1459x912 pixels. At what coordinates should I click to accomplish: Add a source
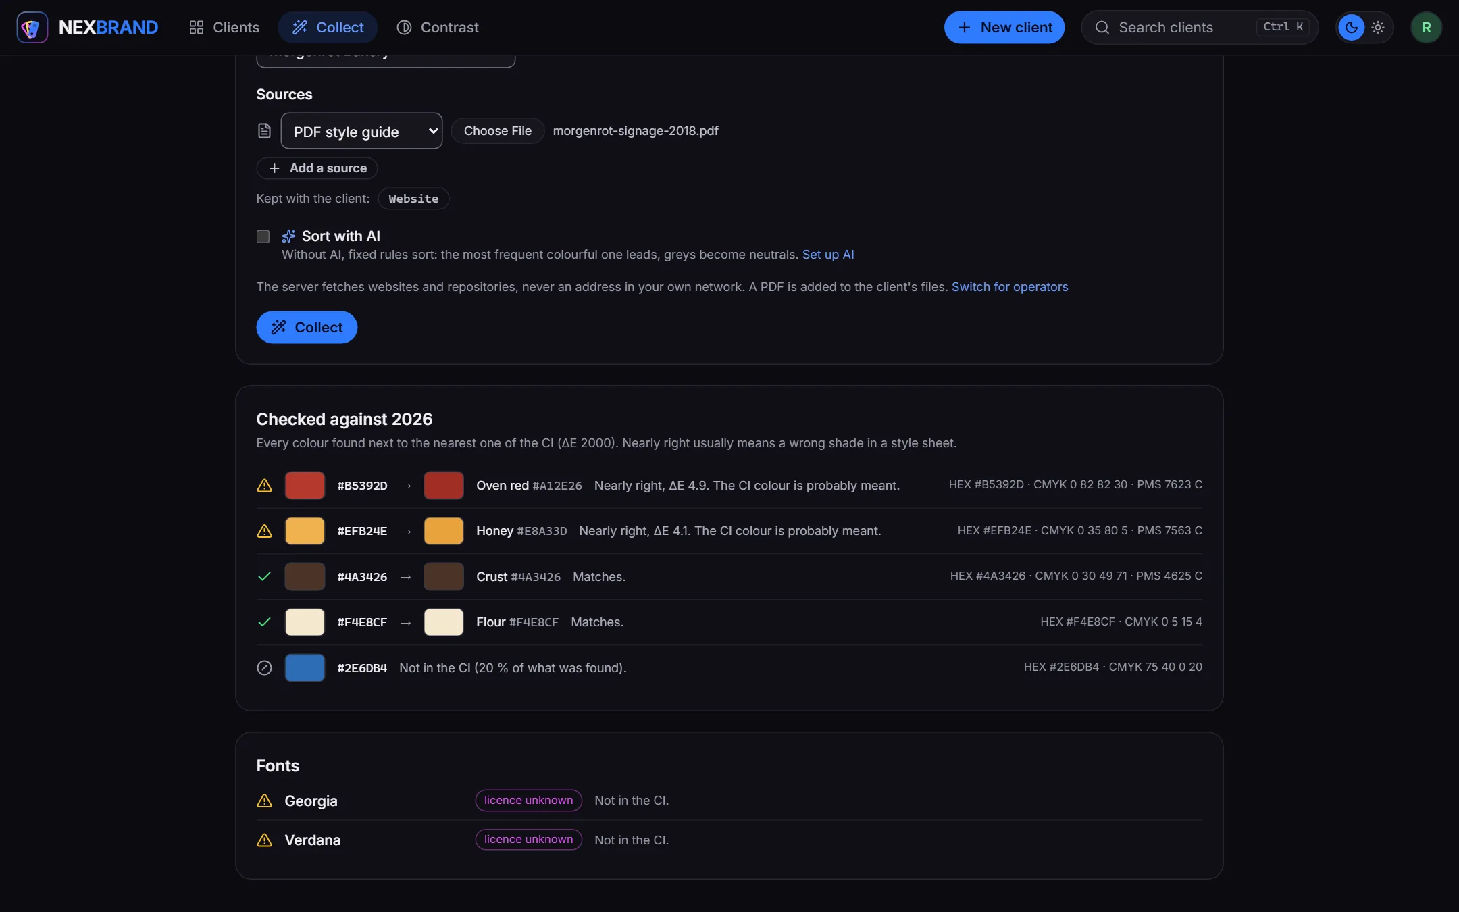click(317, 168)
